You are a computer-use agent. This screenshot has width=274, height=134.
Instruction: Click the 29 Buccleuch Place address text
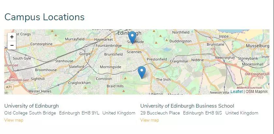pyautogui.click(x=160, y=113)
